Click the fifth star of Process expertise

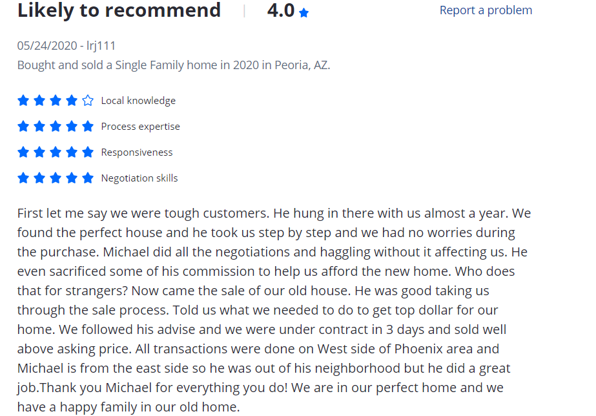(x=88, y=126)
